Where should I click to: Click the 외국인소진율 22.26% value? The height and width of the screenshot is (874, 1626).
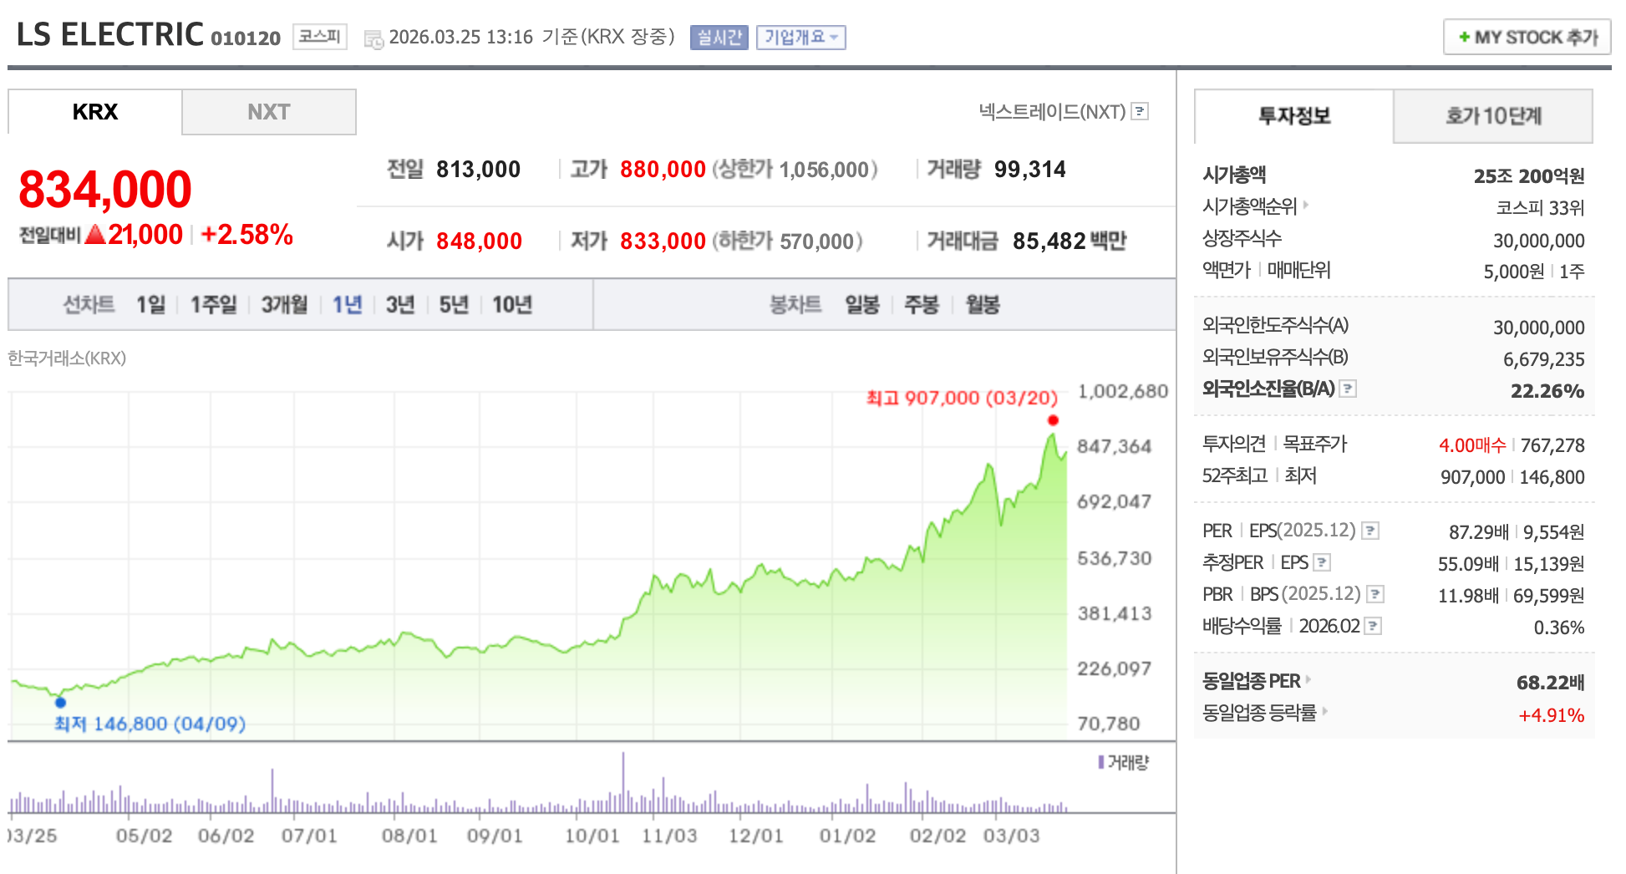[x=1547, y=391]
